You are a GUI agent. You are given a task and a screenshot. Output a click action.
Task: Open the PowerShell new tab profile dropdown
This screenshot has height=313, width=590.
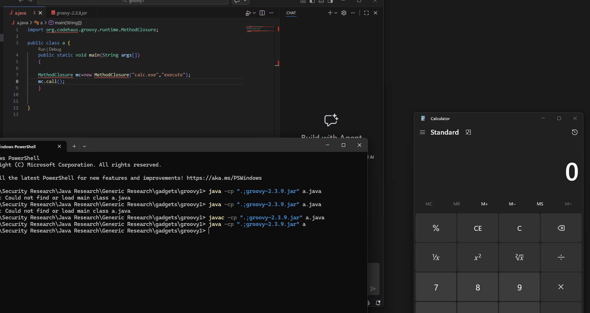pyautogui.click(x=84, y=146)
